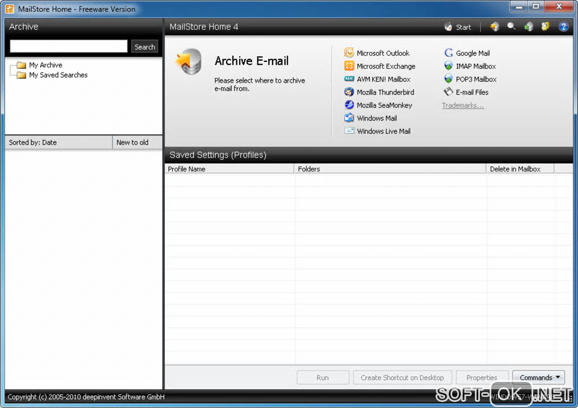
Task: Click the copyright deepinvent Software GmbH text
Action: [x=86, y=397]
